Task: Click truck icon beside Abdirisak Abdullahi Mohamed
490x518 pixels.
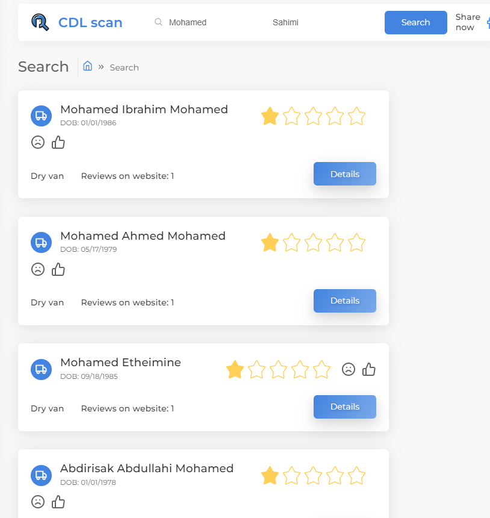Action: point(42,475)
